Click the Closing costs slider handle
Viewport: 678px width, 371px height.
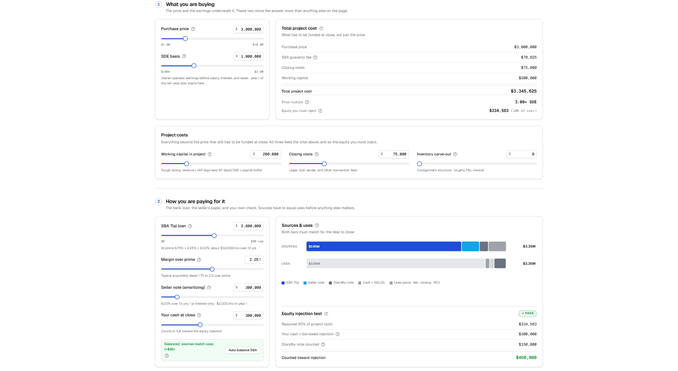pyautogui.click(x=324, y=164)
